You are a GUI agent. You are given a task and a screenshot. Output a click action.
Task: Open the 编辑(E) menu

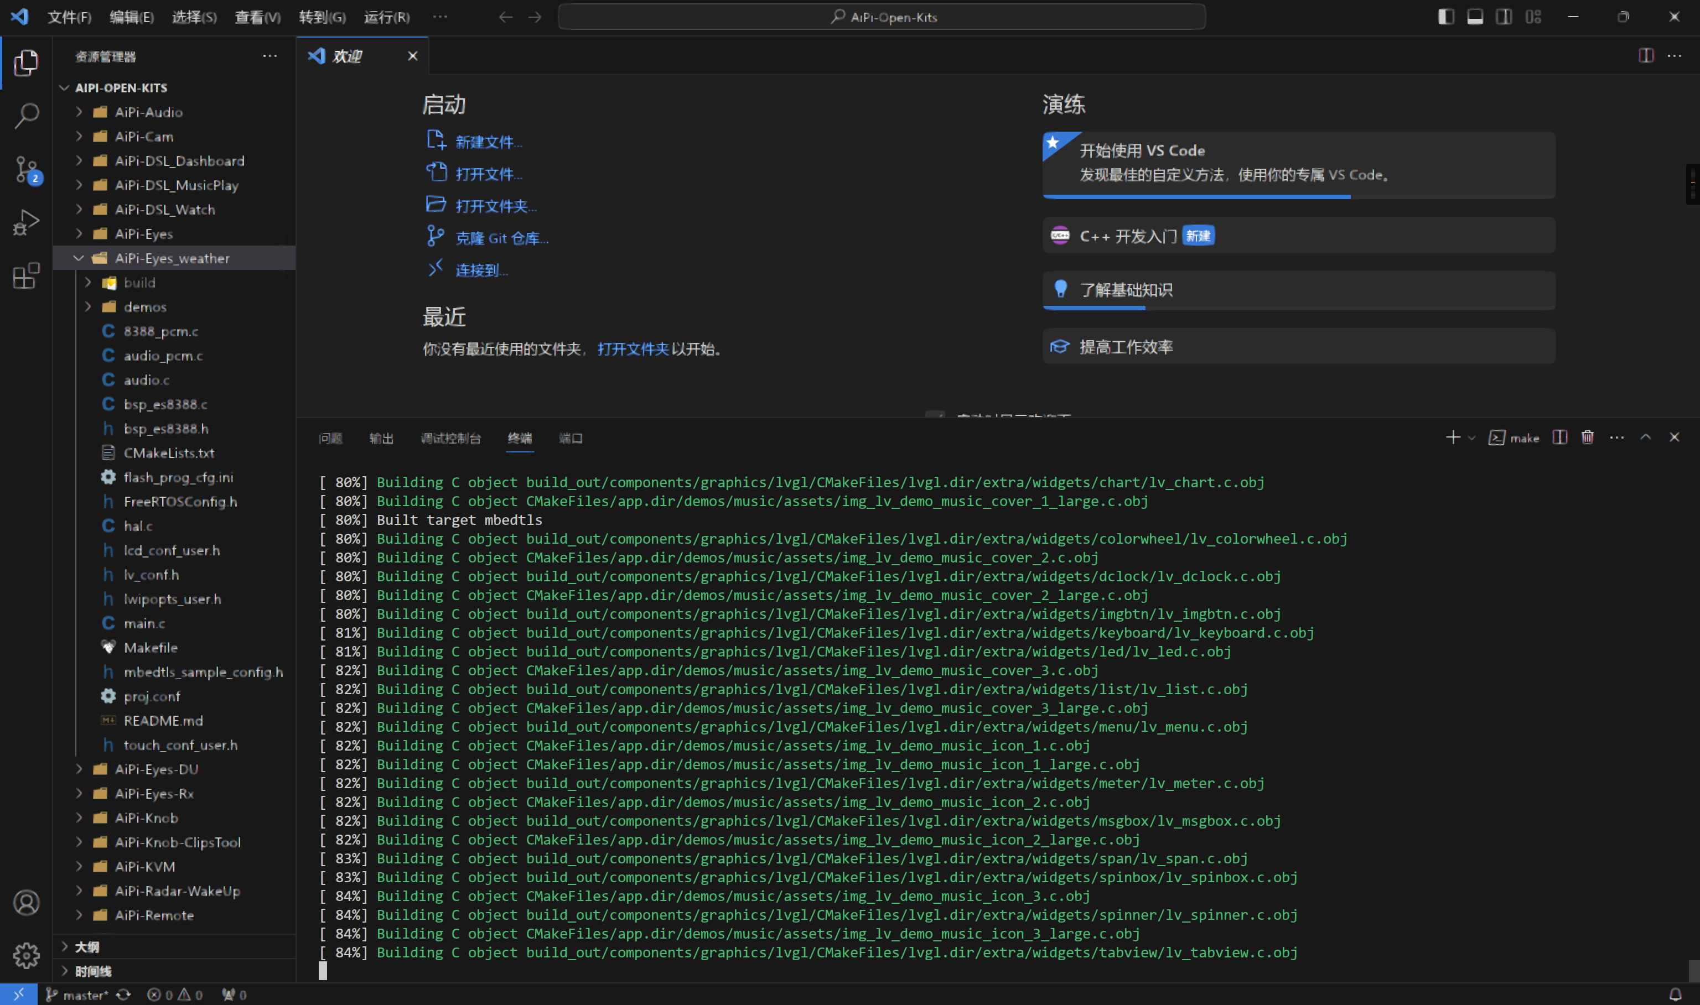(x=132, y=17)
